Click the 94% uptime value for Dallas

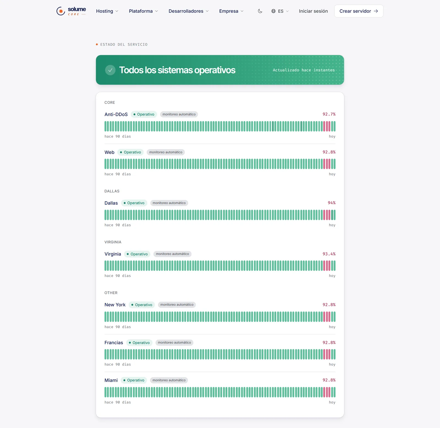pyautogui.click(x=332, y=203)
